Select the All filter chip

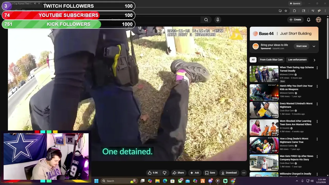click(253, 60)
